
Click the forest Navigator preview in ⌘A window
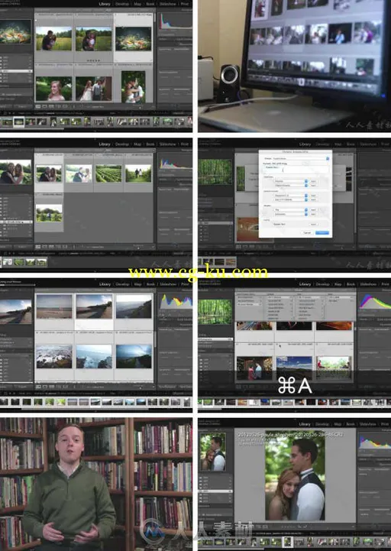tap(215, 312)
